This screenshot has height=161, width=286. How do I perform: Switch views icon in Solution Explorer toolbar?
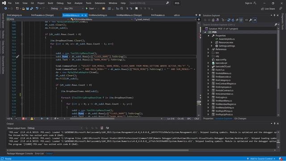coord(217,20)
